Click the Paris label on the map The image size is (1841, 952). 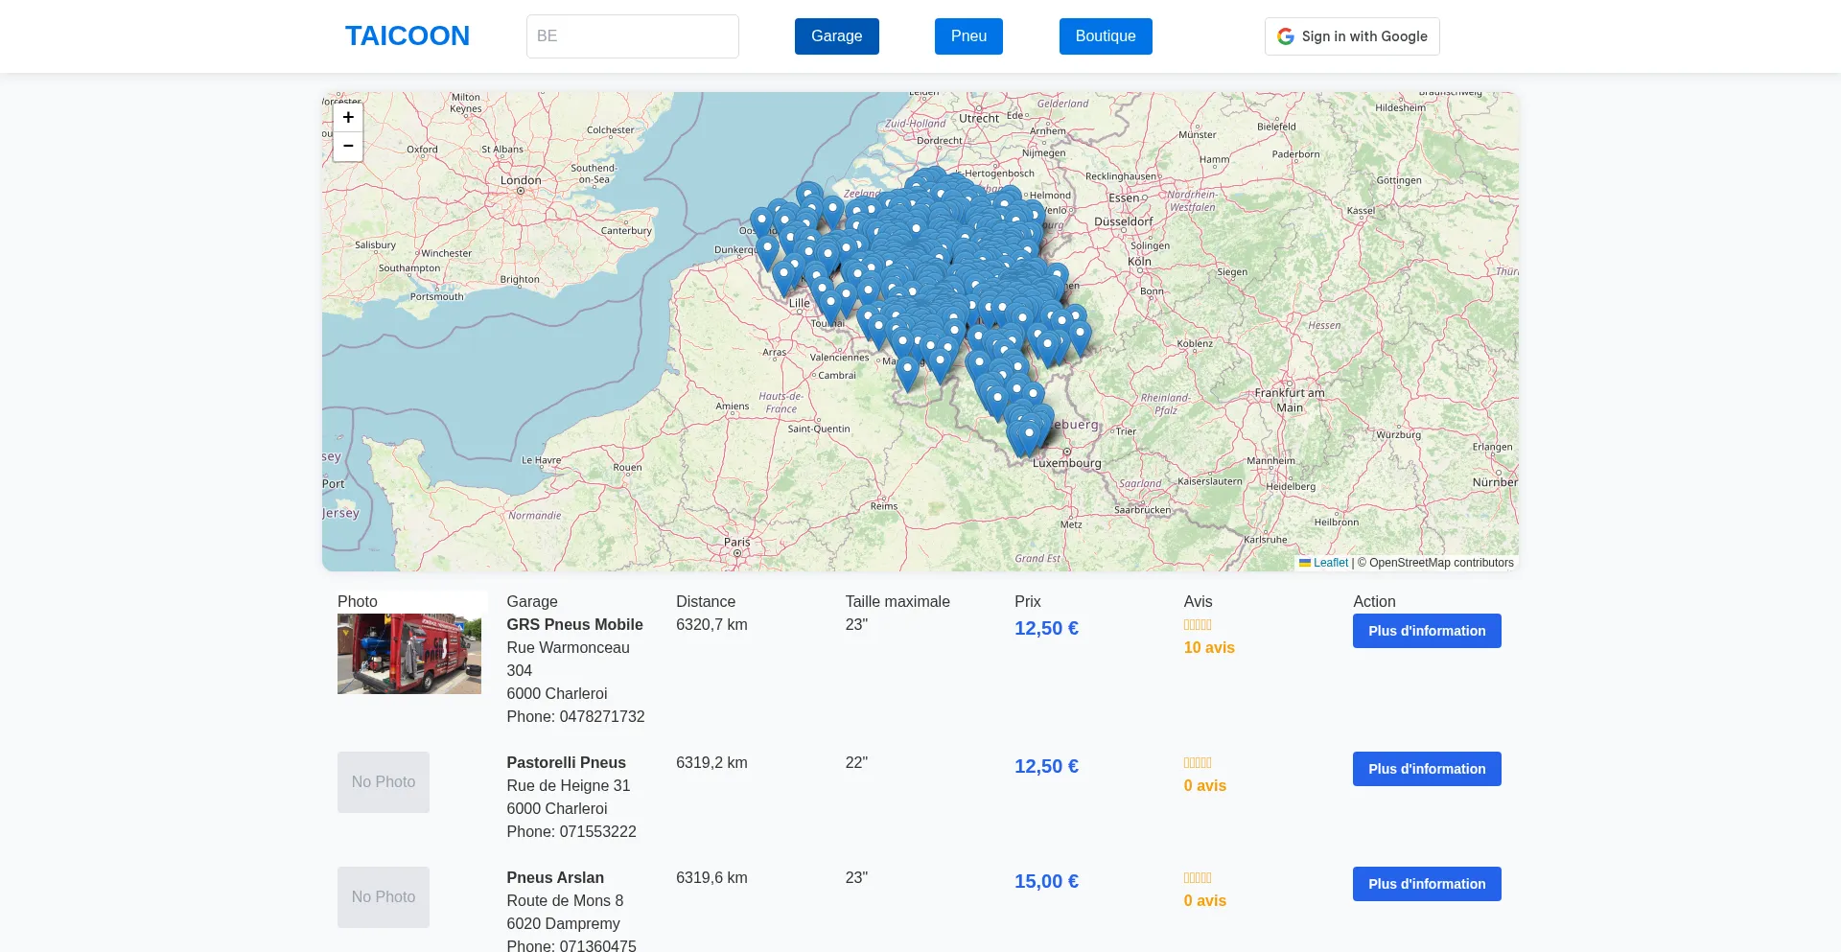point(737,543)
